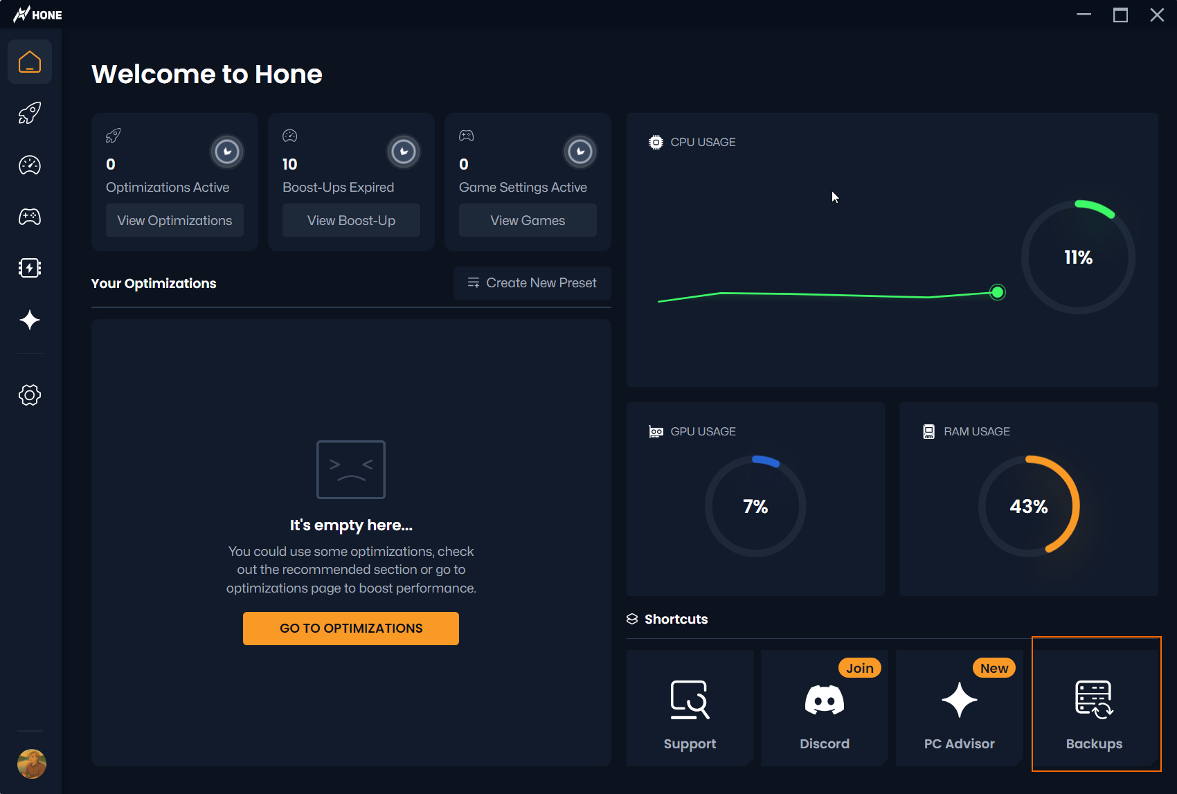The width and height of the screenshot is (1177, 794).
Task: Open the Backups shortcut
Action: pos(1095,707)
